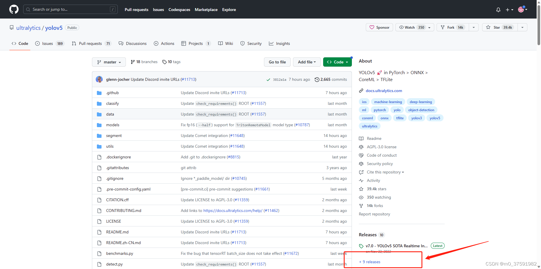This screenshot has width=541, height=269.
Task: Open the notifications bell
Action: point(498,10)
